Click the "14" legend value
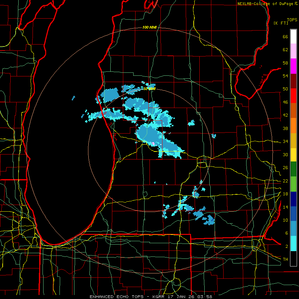The height and width of the screenshot is (299, 299). pyautogui.click(x=285, y=207)
